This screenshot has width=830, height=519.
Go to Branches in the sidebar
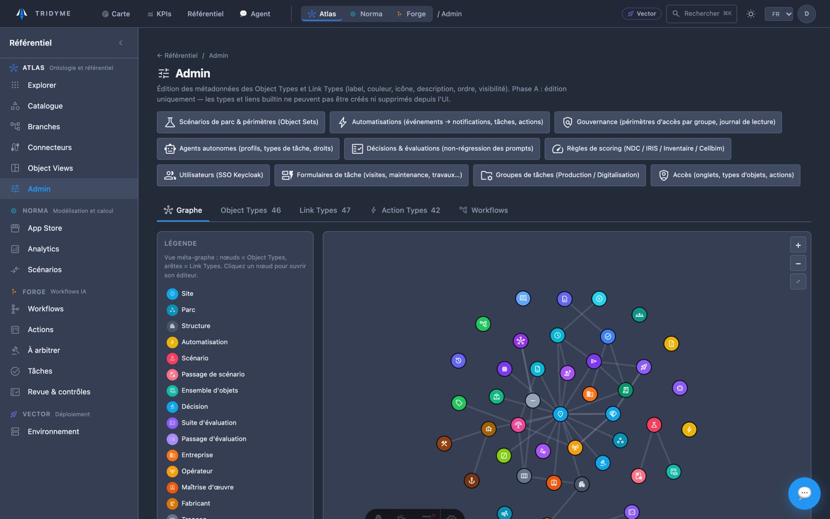click(69, 126)
